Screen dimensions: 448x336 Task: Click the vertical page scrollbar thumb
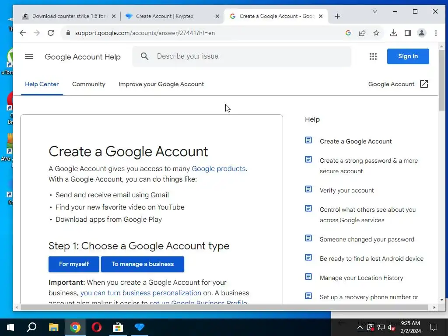pos(442,80)
